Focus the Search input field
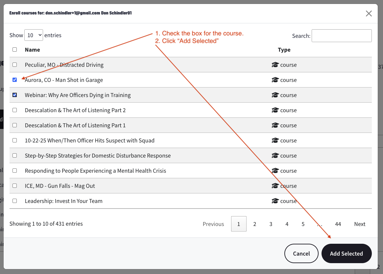 (341, 36)
